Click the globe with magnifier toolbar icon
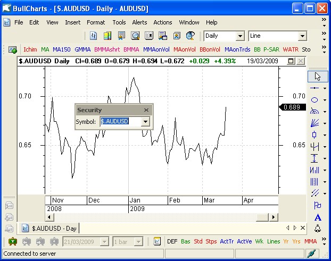The image size is (331, 261). (191, 36)
